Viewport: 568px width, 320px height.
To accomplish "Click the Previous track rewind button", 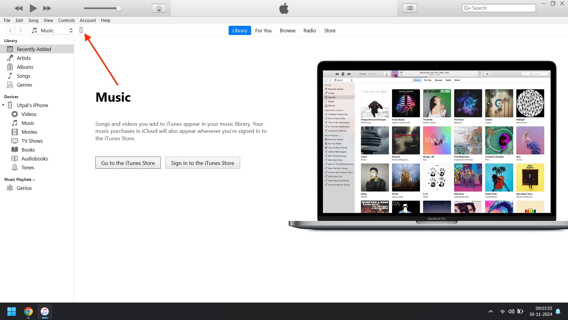I will pyautogui.click(x=19, y=8).
